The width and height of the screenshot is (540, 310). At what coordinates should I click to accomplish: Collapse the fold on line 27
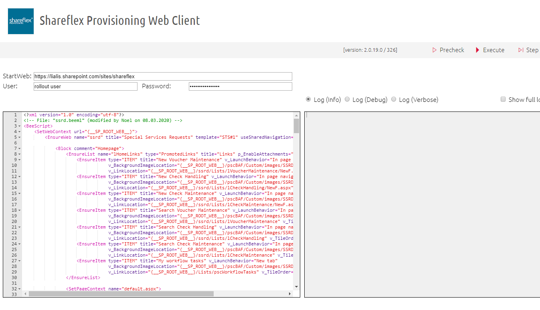tap(20, 261)
